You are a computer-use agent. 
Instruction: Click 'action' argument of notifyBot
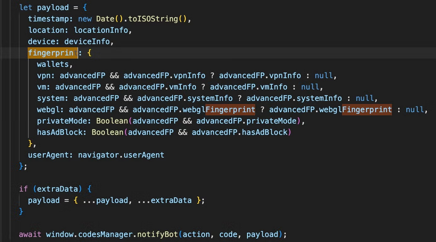(x=196, y=234)
